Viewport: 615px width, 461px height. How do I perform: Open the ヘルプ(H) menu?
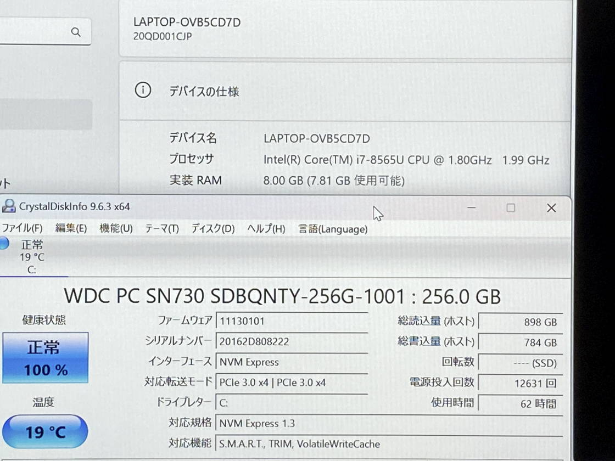pyautogui.click(x=266, y=229)
